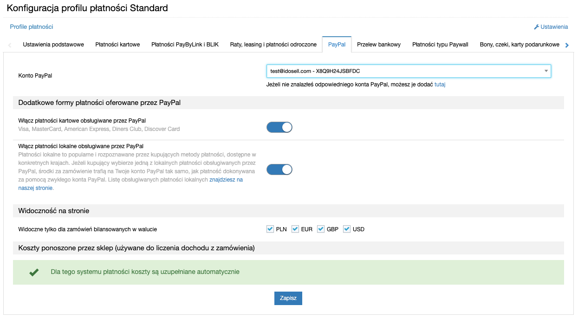Select Raty, leasing i płatności odroczone tab
578x319 pixels.
click(x=273, y=45)
